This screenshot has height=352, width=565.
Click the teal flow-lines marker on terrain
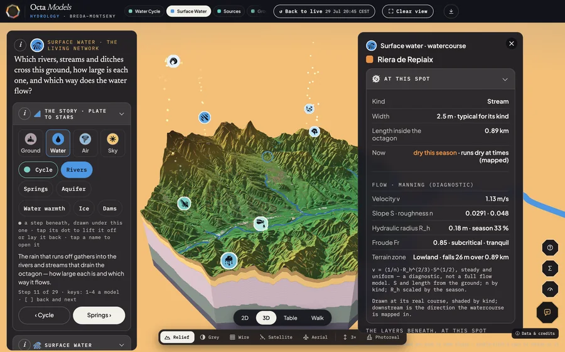click(x=184, y=204)
